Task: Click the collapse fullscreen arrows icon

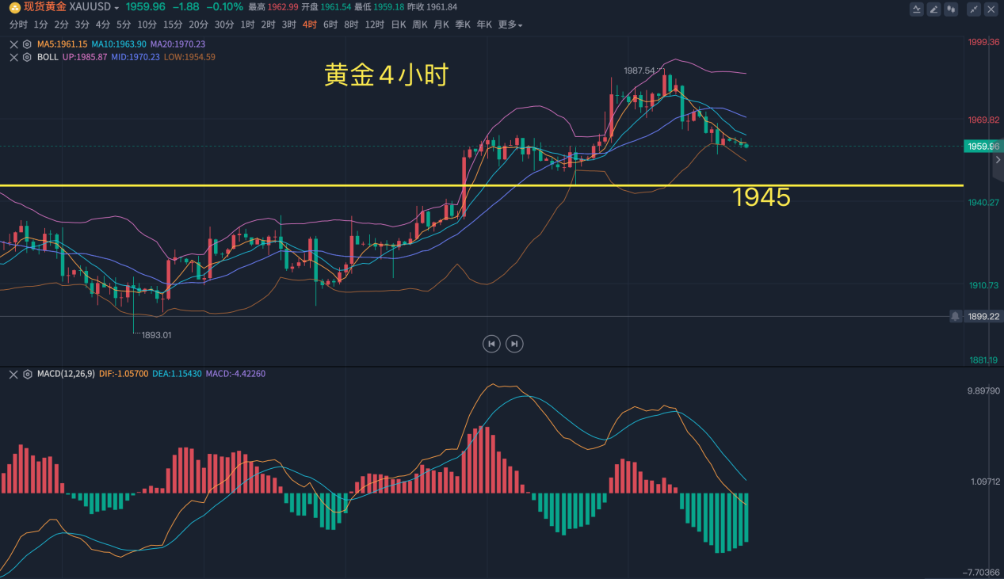Action: coord(973,10)
